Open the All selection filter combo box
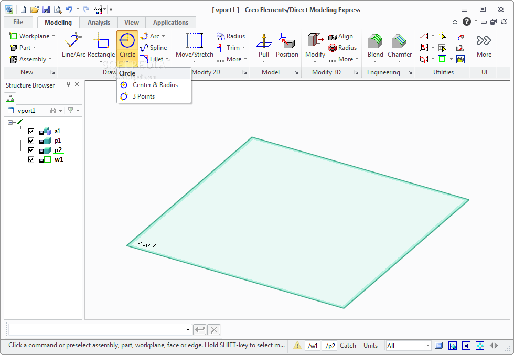Image resolution: width=514 pixels, height=355 pixels. coord(408,346)
